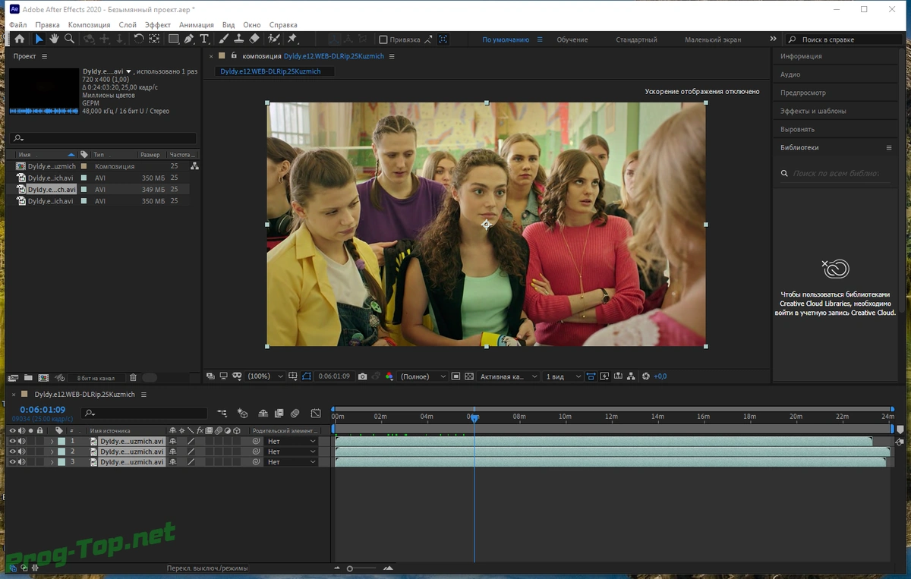911x579 pixels.
Task: Open the 1 вид view layout dropdown
Action: coord(564,376)
